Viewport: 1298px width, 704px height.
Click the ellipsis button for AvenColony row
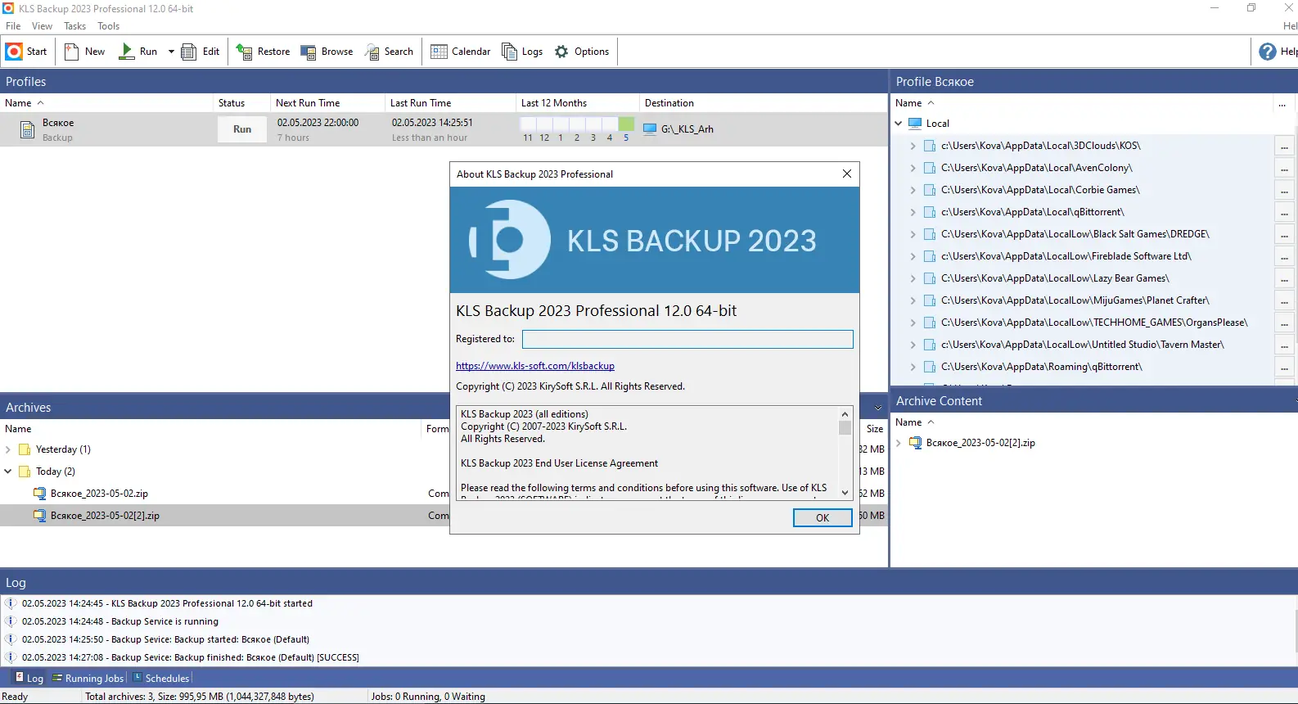[x=1285, y=168]
